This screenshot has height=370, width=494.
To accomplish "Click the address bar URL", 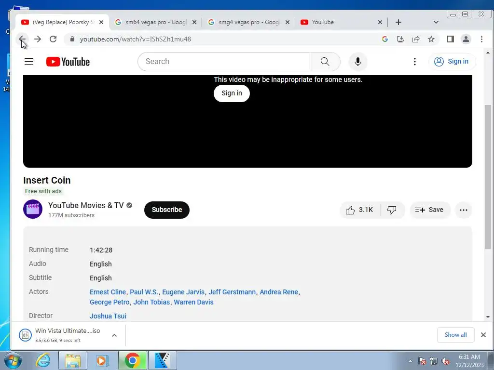I will pyautogui.click(x=136, y=39).
